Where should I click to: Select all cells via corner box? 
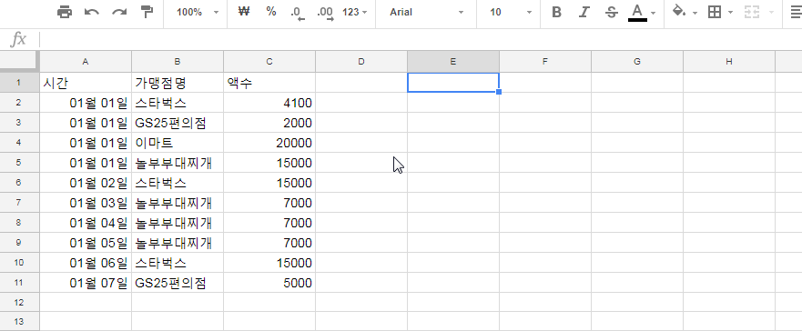19,61
